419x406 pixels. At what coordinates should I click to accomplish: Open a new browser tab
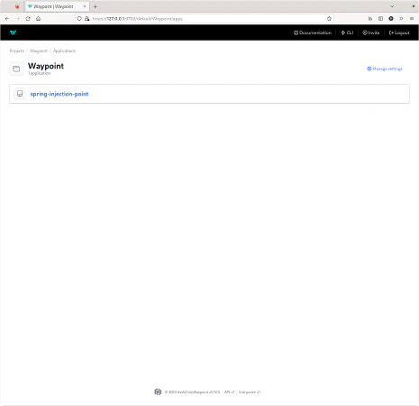96,6
